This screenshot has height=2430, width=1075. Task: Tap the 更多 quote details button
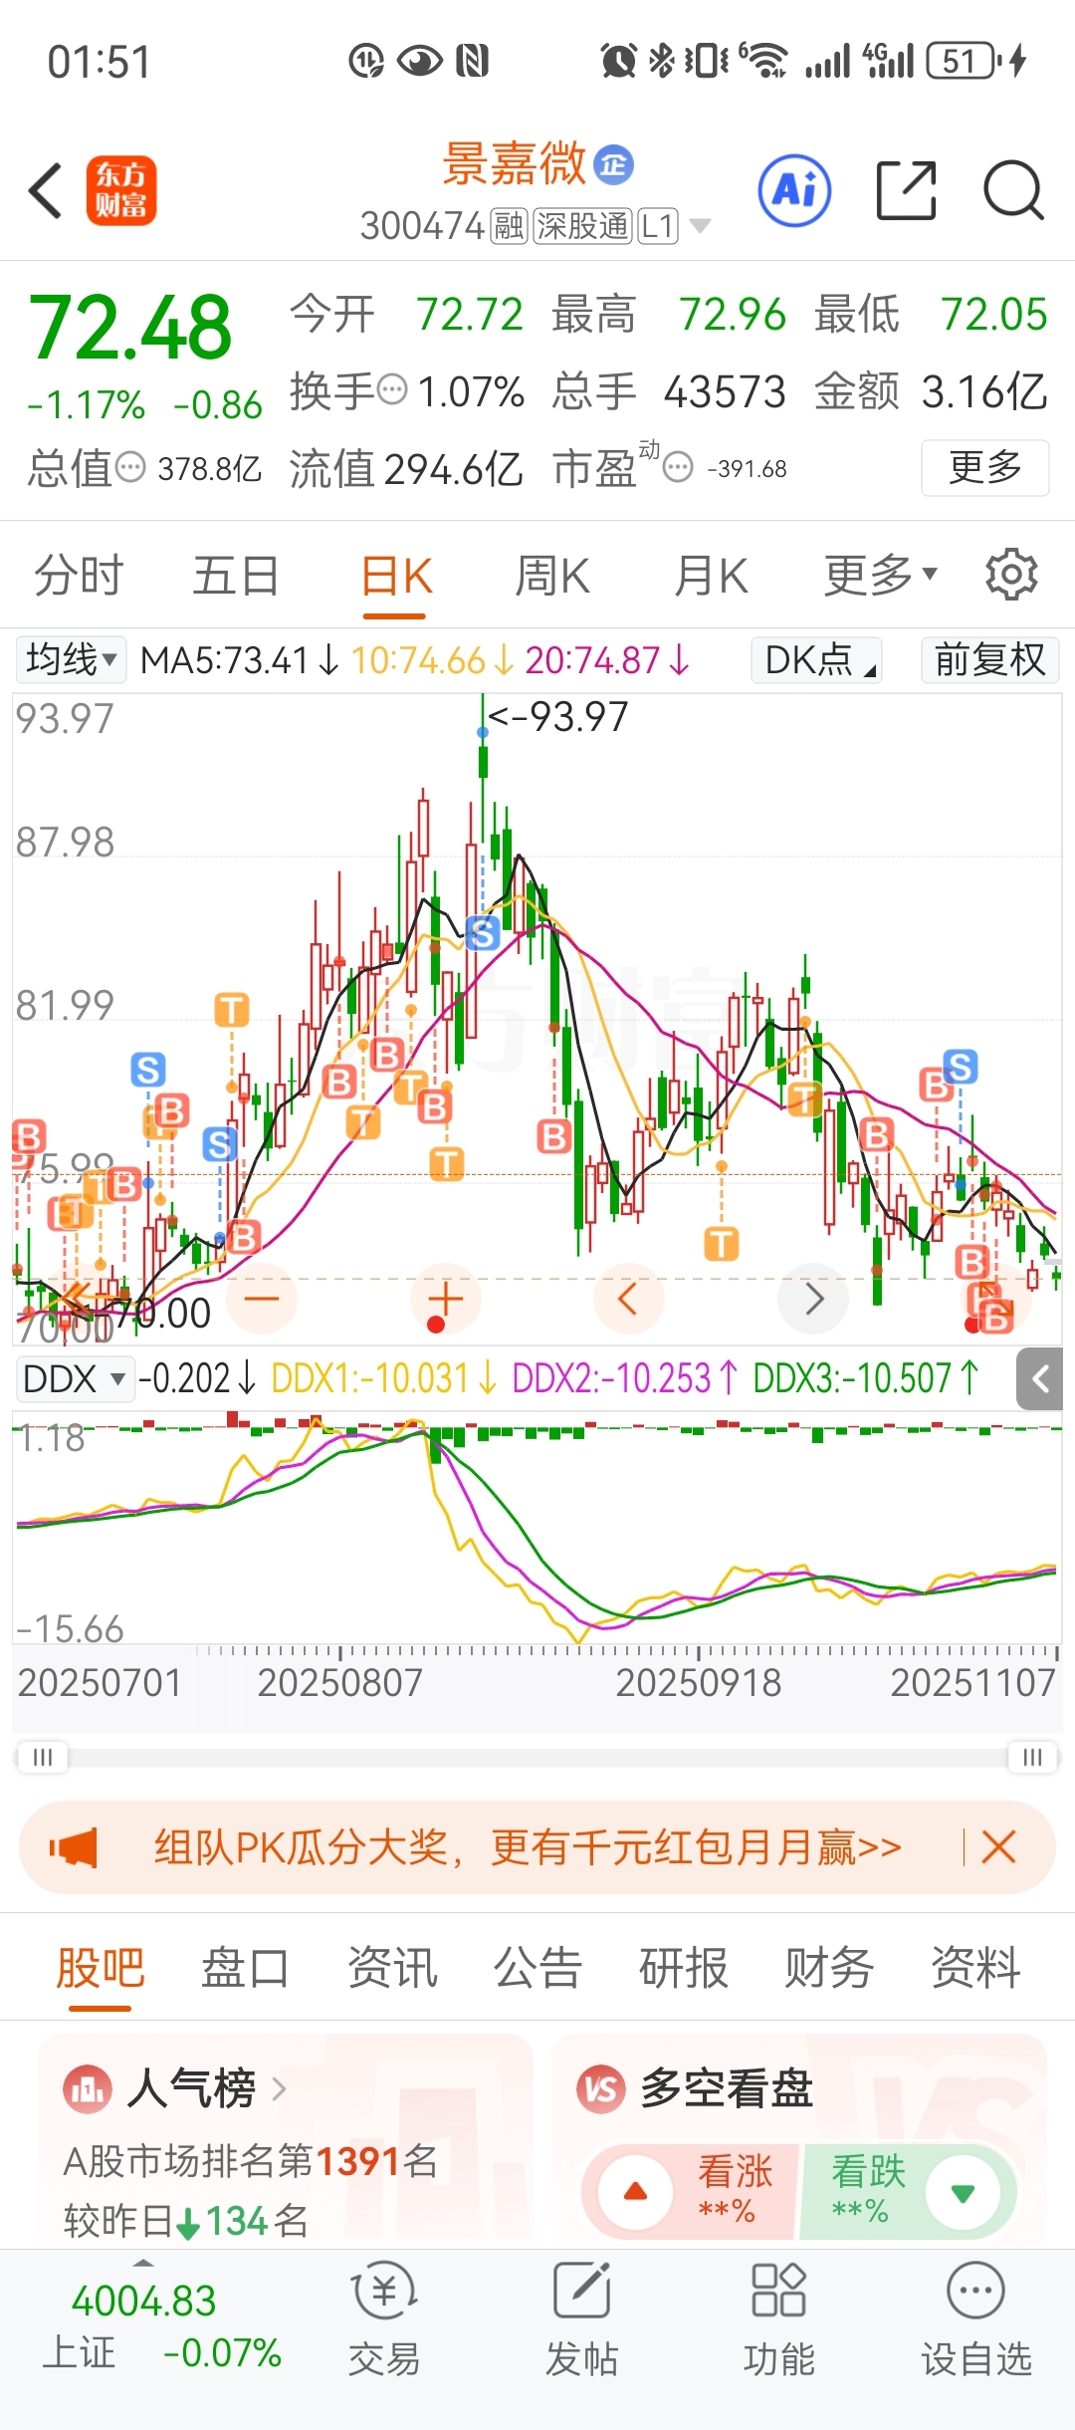coord(985,467)
